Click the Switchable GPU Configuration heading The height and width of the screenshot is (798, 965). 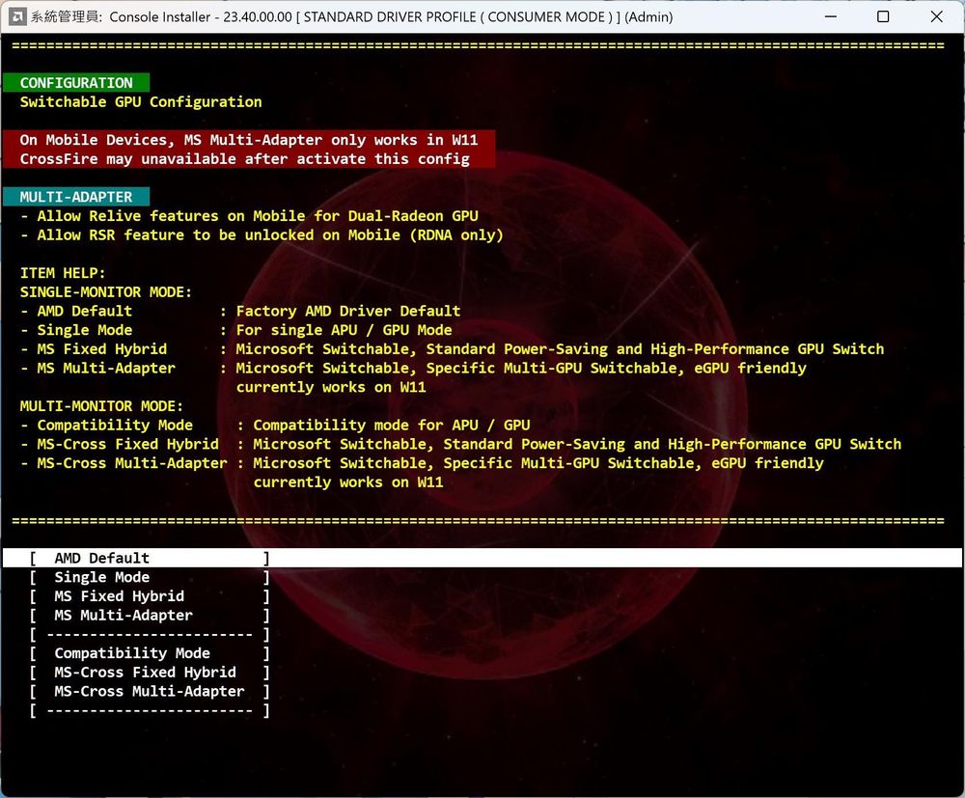pyautogui.click(x=141, y=101)
